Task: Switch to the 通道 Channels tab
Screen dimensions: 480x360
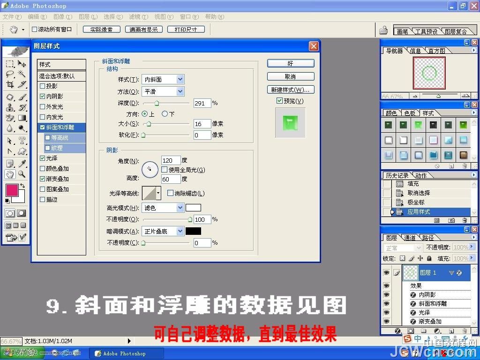Action: tap(410, 238)
